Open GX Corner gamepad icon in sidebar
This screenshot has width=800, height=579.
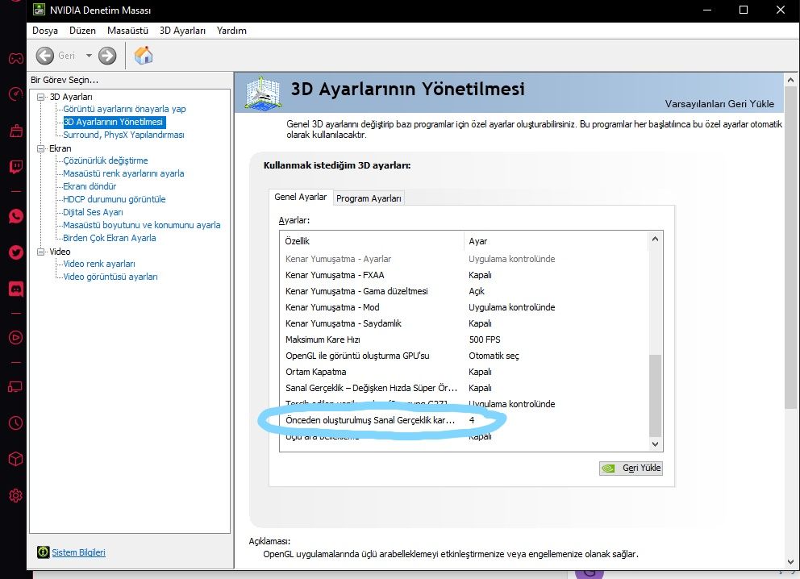15,58
